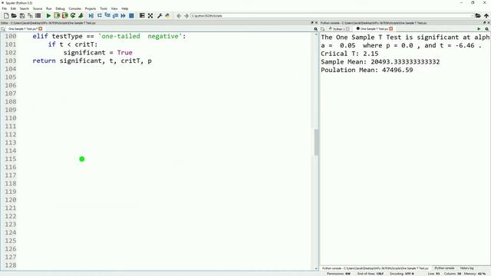This screenshot has height=276, width=491.
Task: Step to next line debug icon
Action: coord(99,15)
